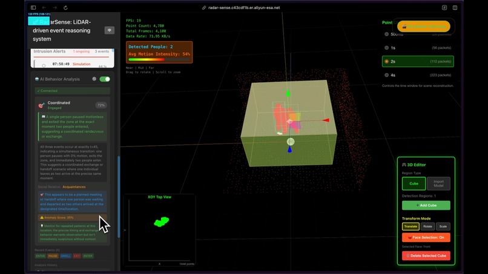Click the Anomaly Score warning icon

coord(42,217)
